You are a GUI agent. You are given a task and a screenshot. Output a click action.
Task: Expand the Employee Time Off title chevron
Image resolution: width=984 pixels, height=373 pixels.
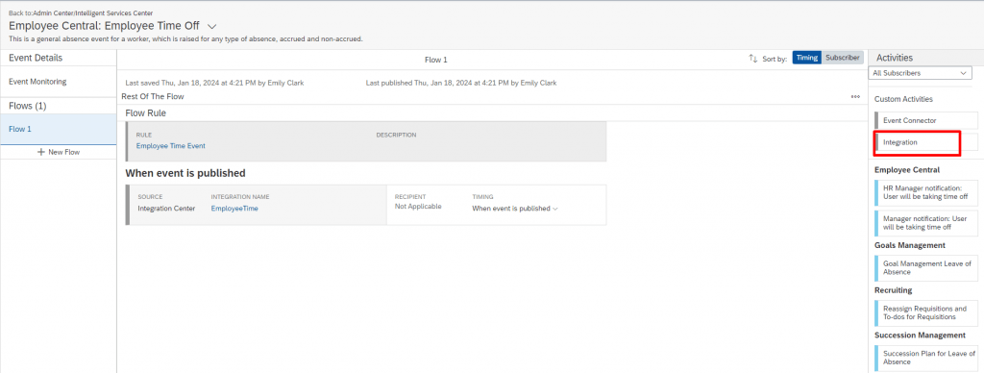pos(211,26)
